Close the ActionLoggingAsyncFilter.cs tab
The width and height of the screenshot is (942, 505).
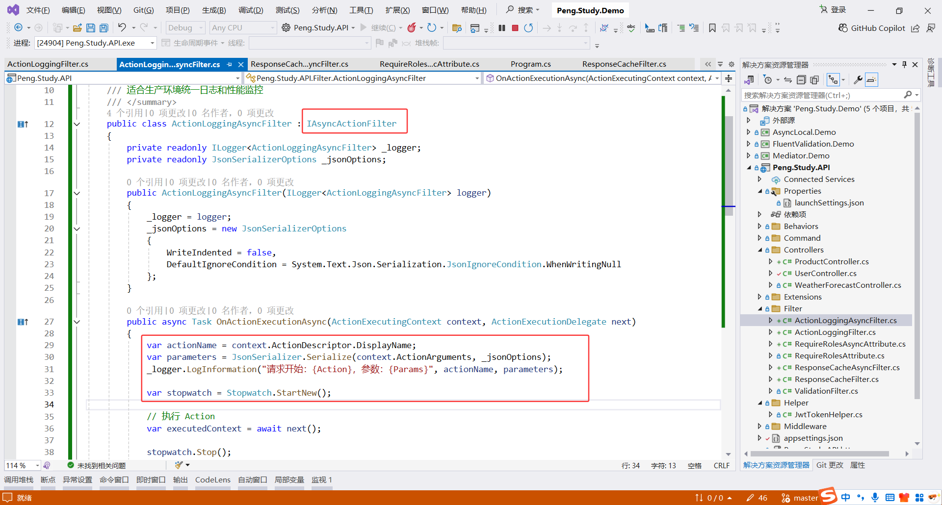click(x=241, y=64)
